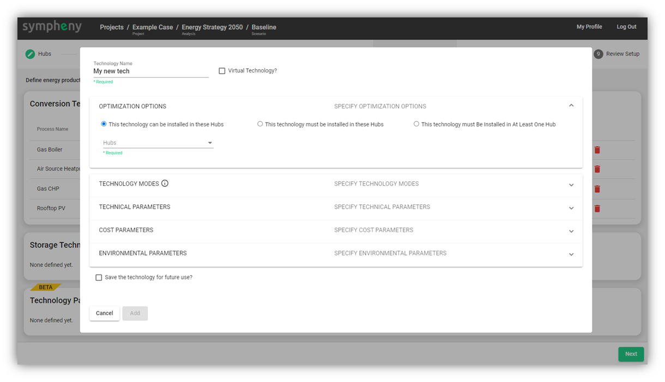Screen dimensions: 665x382
Task: Click the Cancel button
Action: tap(105, 313)
